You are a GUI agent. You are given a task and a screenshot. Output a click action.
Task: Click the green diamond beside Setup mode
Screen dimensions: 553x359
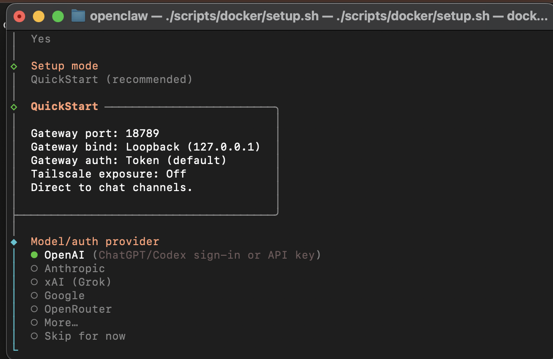14,67
